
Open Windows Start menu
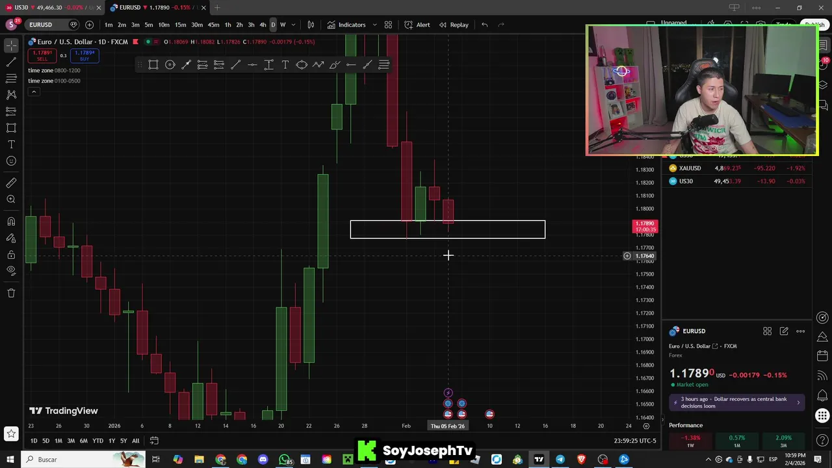[11, 460]
